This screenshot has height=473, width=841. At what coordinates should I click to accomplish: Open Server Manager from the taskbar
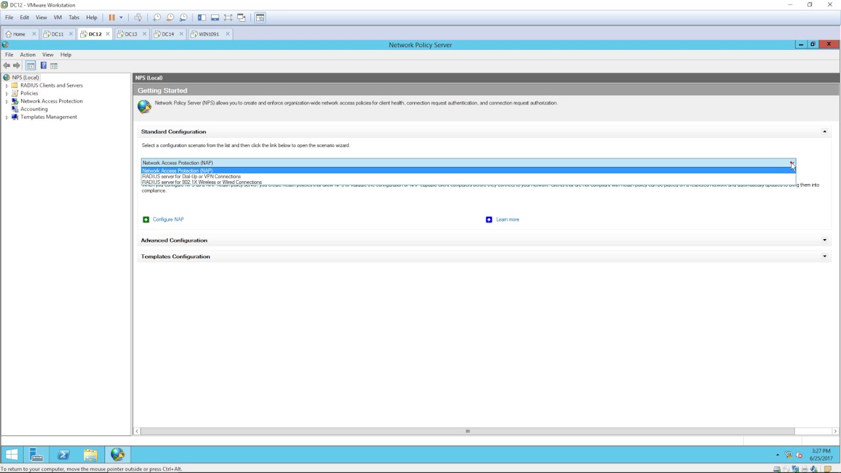tap(36, 455)
